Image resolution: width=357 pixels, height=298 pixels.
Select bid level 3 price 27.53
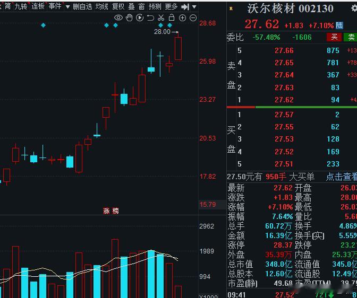[x=284, y=139]
